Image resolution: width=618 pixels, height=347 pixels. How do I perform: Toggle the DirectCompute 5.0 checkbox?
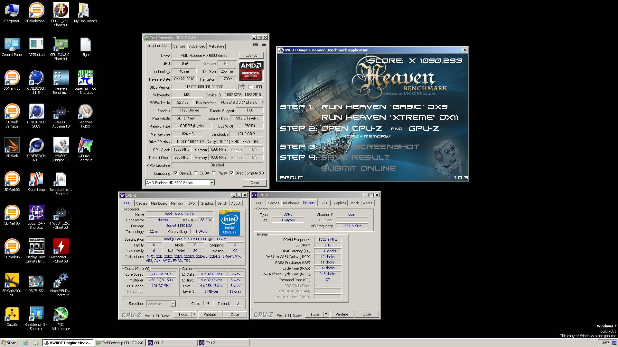coord(231,173)
